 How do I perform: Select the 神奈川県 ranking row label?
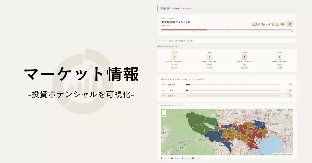coord(172,85)
